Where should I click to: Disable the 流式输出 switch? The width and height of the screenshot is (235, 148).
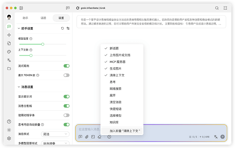click(x=66, y=66)
